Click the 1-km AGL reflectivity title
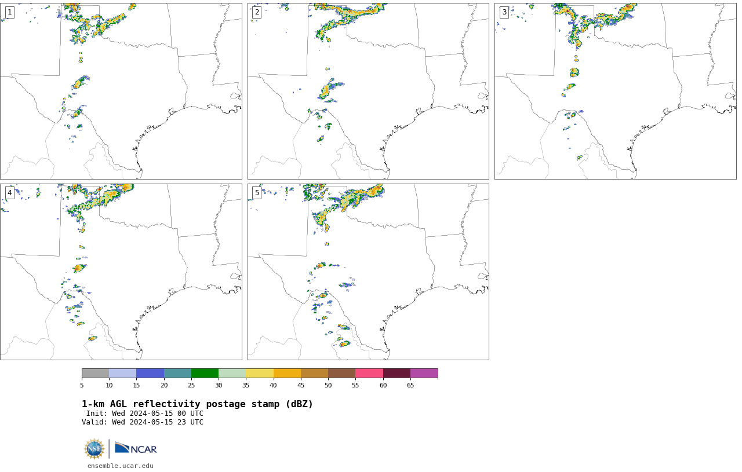The width and height of the screenshot is (742, 472). tap(197, 404)
